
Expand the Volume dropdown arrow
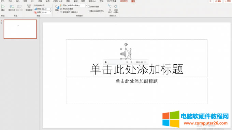click(57, 12)
